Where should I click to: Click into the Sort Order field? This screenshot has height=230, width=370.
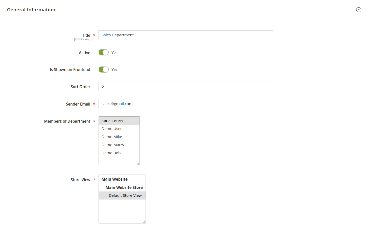click(186, 86)
